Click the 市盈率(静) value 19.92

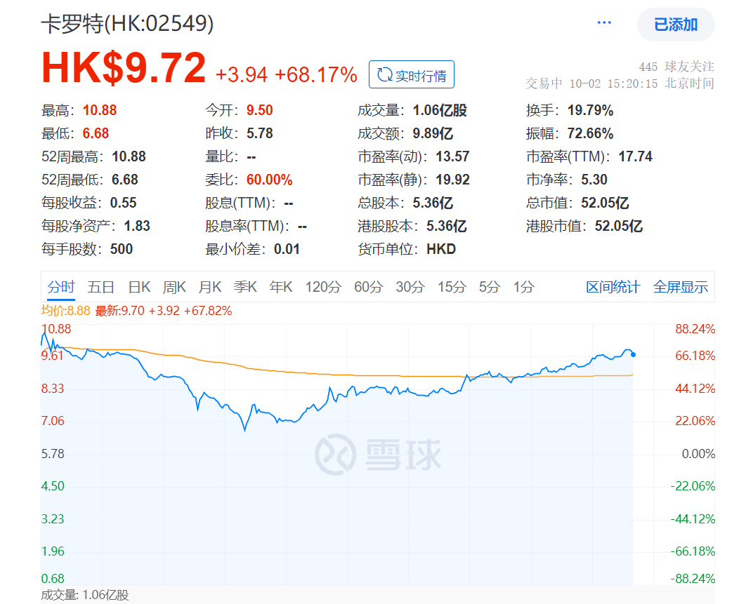452,180
